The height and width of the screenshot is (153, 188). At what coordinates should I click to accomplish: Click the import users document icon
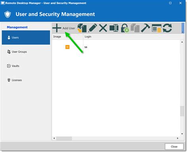coord(82,28)
